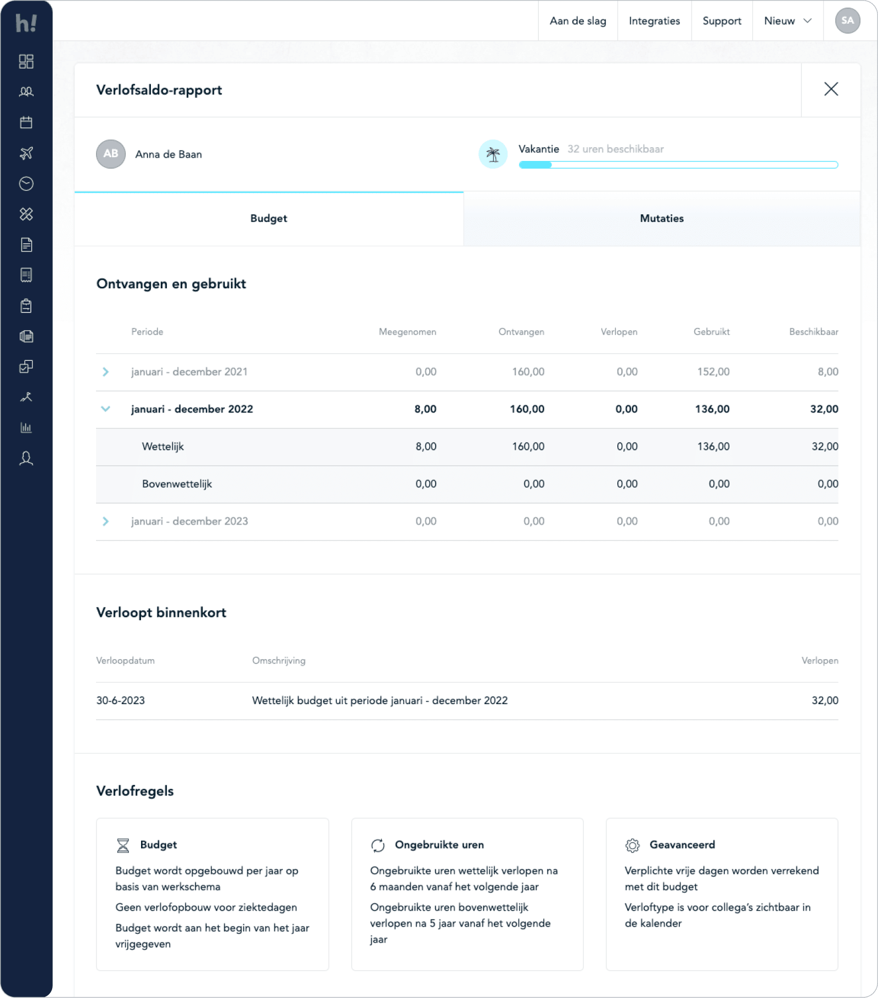
Task: Click the Bovenwettelijk row label
Action: point(177,484)
